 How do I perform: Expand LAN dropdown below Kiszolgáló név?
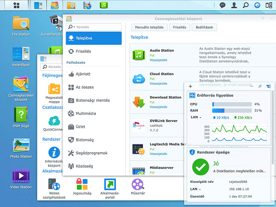click(x=195, y=189)
